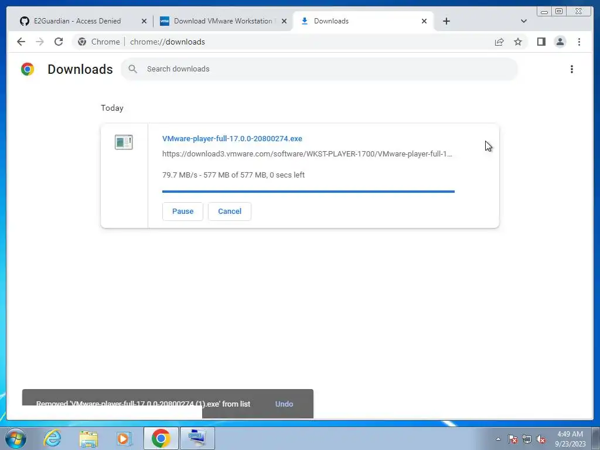Click the forward navigation arrow
600x450 pixels.
[x=40, y=42]
